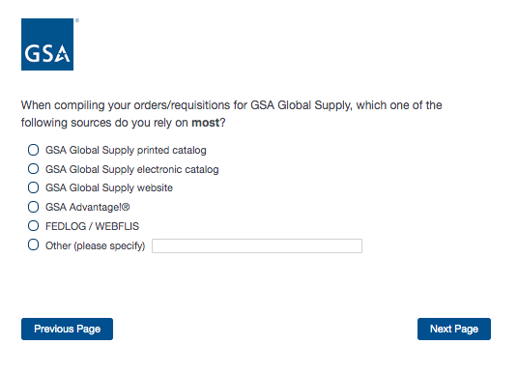Viewport: 518px width, 373px height.
Task: Click the 'FEDLOG / WEBFLIS' label text
Action: tap(92, 226)
